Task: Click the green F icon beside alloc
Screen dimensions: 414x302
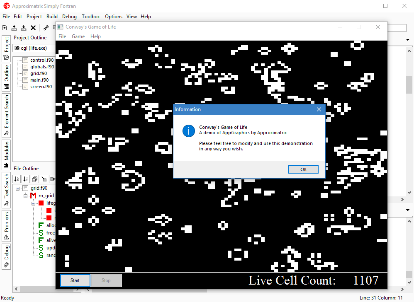Action: coord(41,225)
